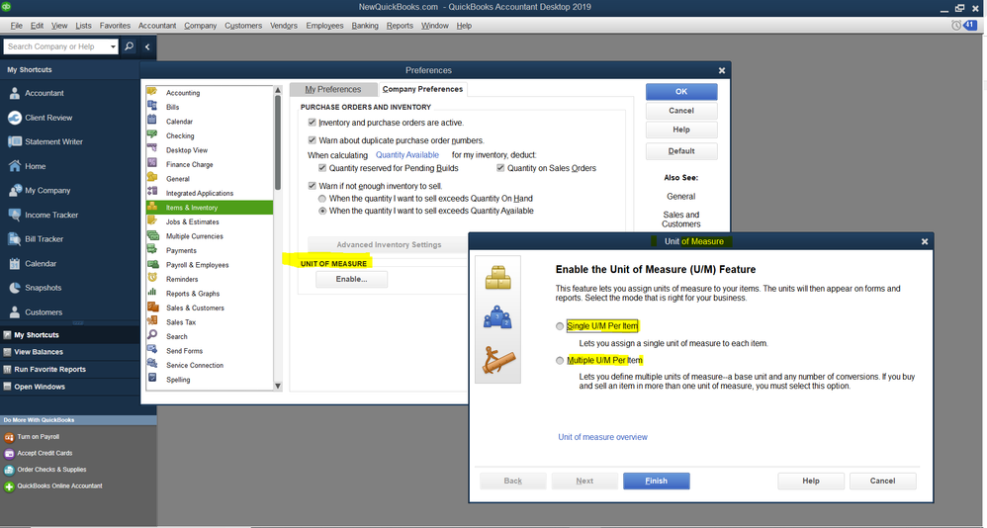987x528 pixels.
Task: Go to Sales and Customers under Also See
Action: tap(681, 219)
